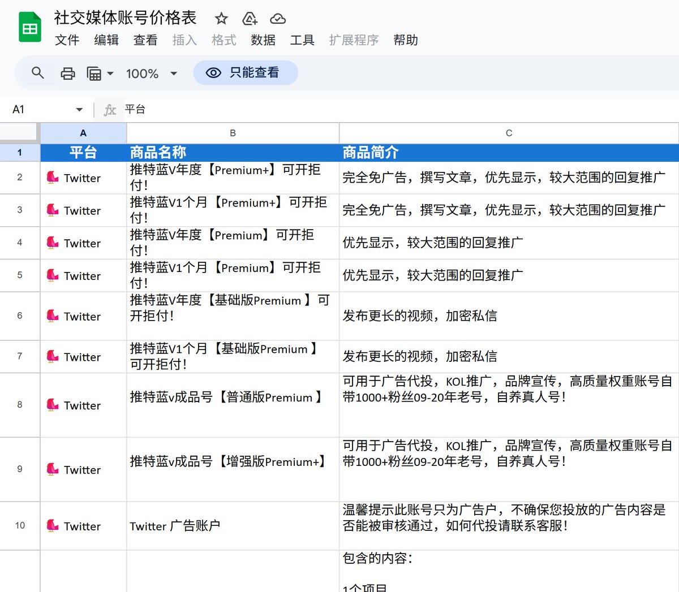Open the 插入 menu
The width and height of the screenshot is (679, 592).
click(184, 40)
